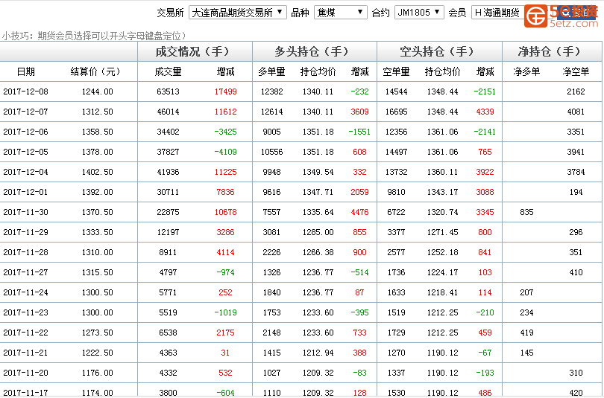Select the date cell 2017-11-22
The height and width of the screenshot is (398, 604).
click(x=26, y=333)
